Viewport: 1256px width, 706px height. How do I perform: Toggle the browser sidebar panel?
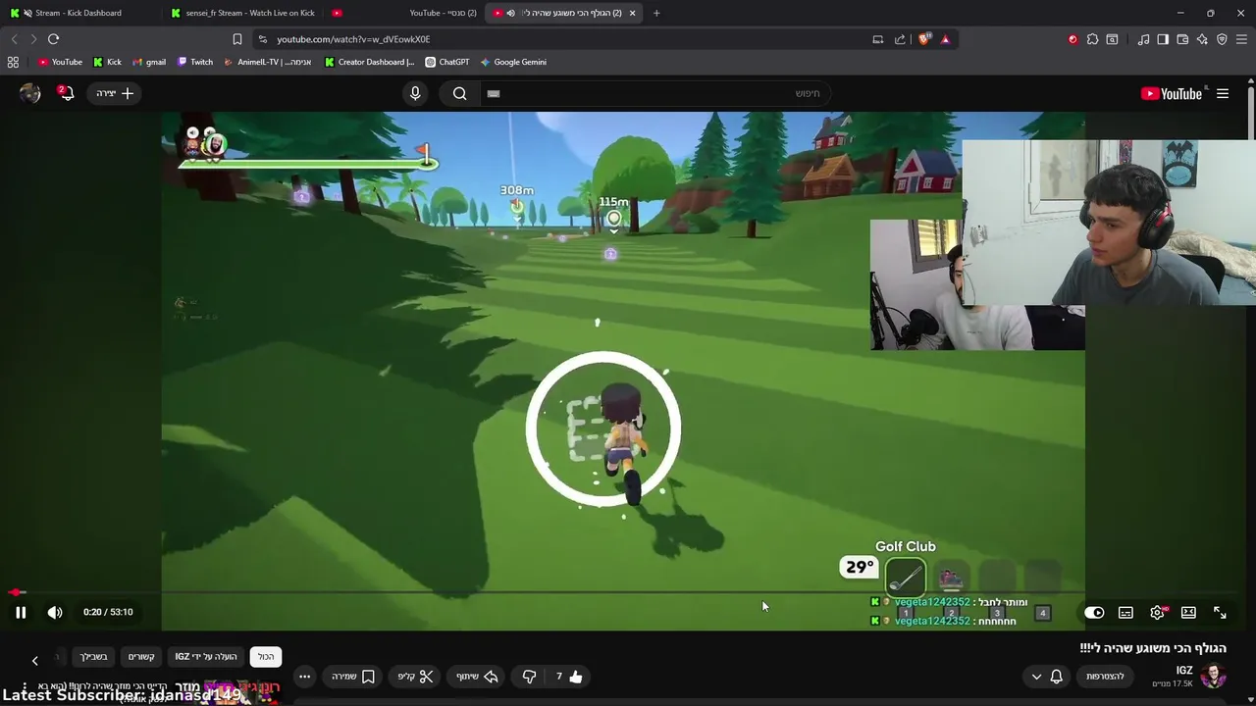pos(1163,39)
